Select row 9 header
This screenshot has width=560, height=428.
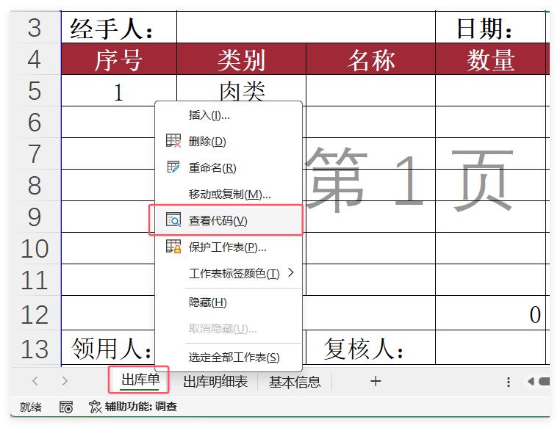(35, 217)
